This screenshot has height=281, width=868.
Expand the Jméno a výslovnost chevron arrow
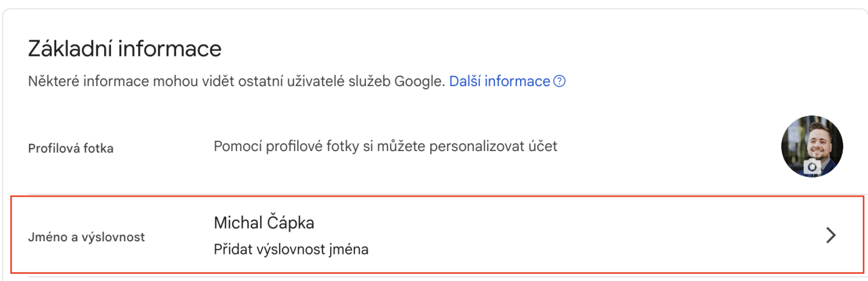[831, 235]
